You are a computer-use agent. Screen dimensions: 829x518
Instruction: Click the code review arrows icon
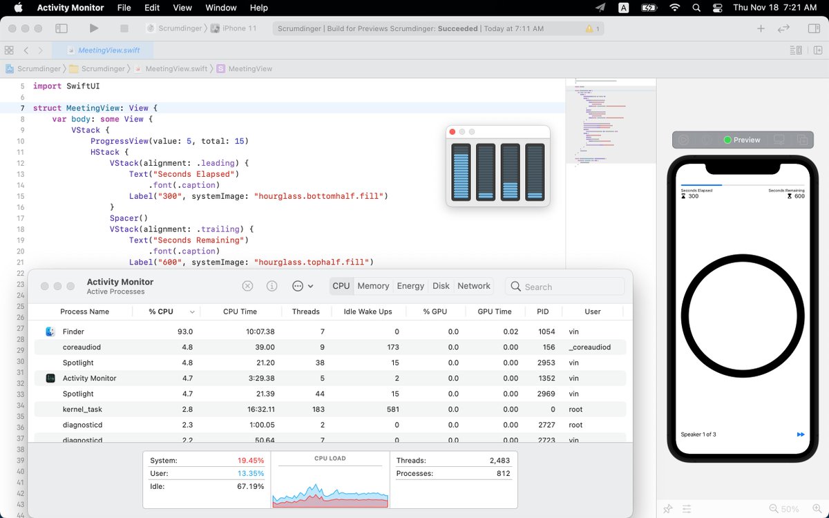click(x=783, y=28)
